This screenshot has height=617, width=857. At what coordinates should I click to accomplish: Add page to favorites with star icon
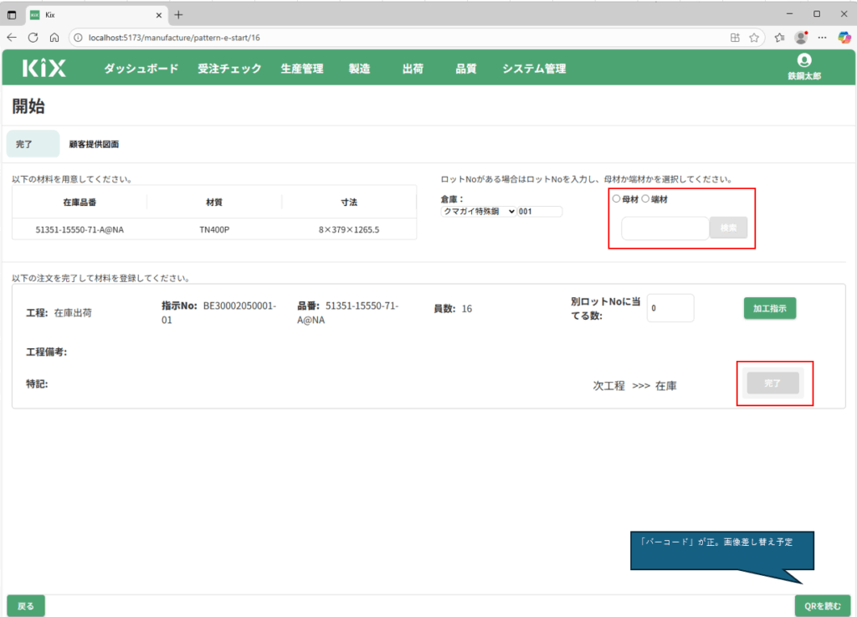(x=754, y=38)
